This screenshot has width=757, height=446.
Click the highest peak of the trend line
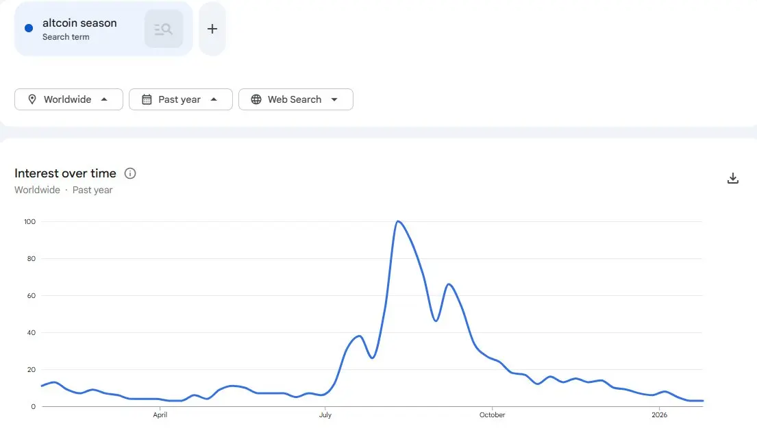[398, 221]
